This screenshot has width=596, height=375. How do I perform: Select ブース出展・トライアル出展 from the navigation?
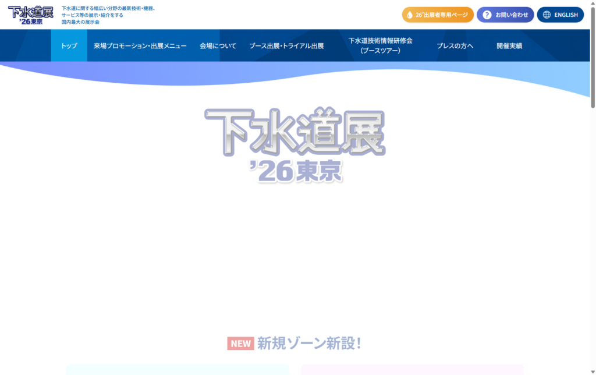click(286, 45)
